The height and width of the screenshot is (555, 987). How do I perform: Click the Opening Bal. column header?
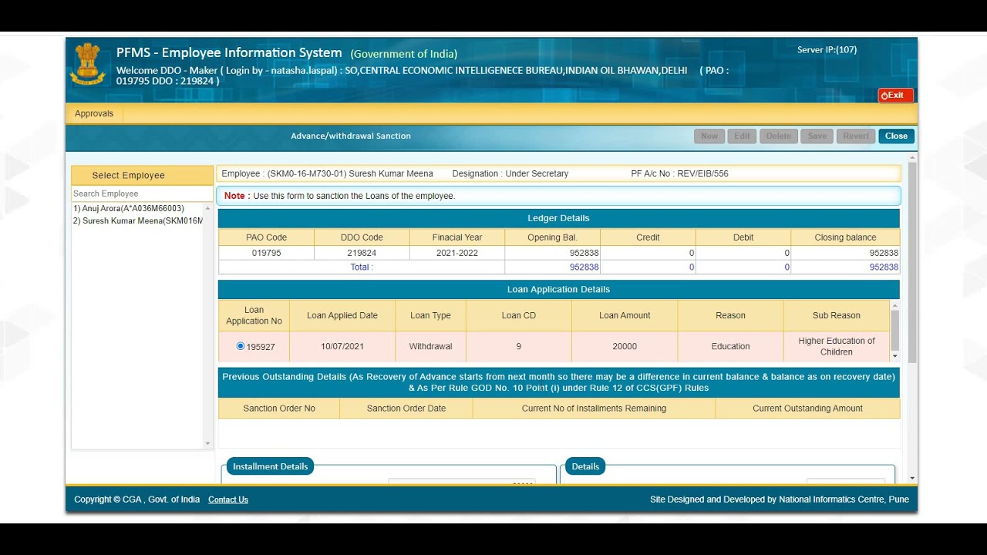(x=552, y=237)
